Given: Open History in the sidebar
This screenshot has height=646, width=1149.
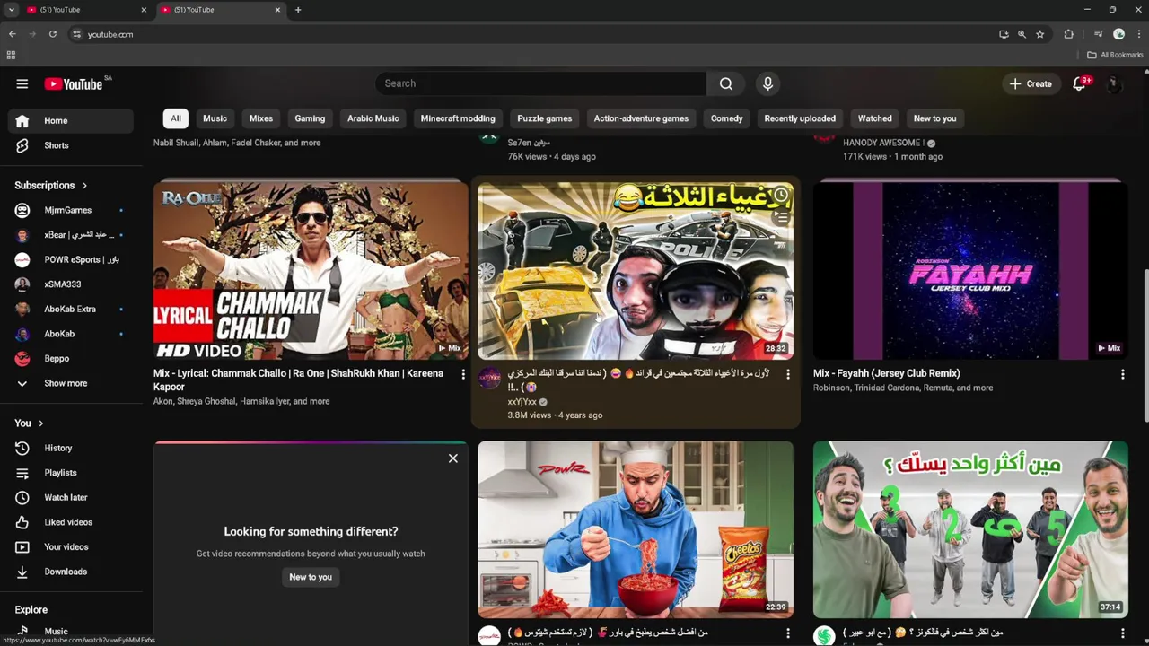Looking at the screenshot, I should pyautogui.click(x=70, y=448).
